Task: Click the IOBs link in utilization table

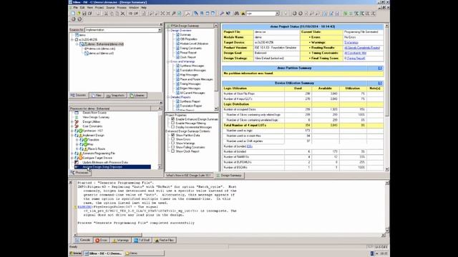Action: click(250, 146)
